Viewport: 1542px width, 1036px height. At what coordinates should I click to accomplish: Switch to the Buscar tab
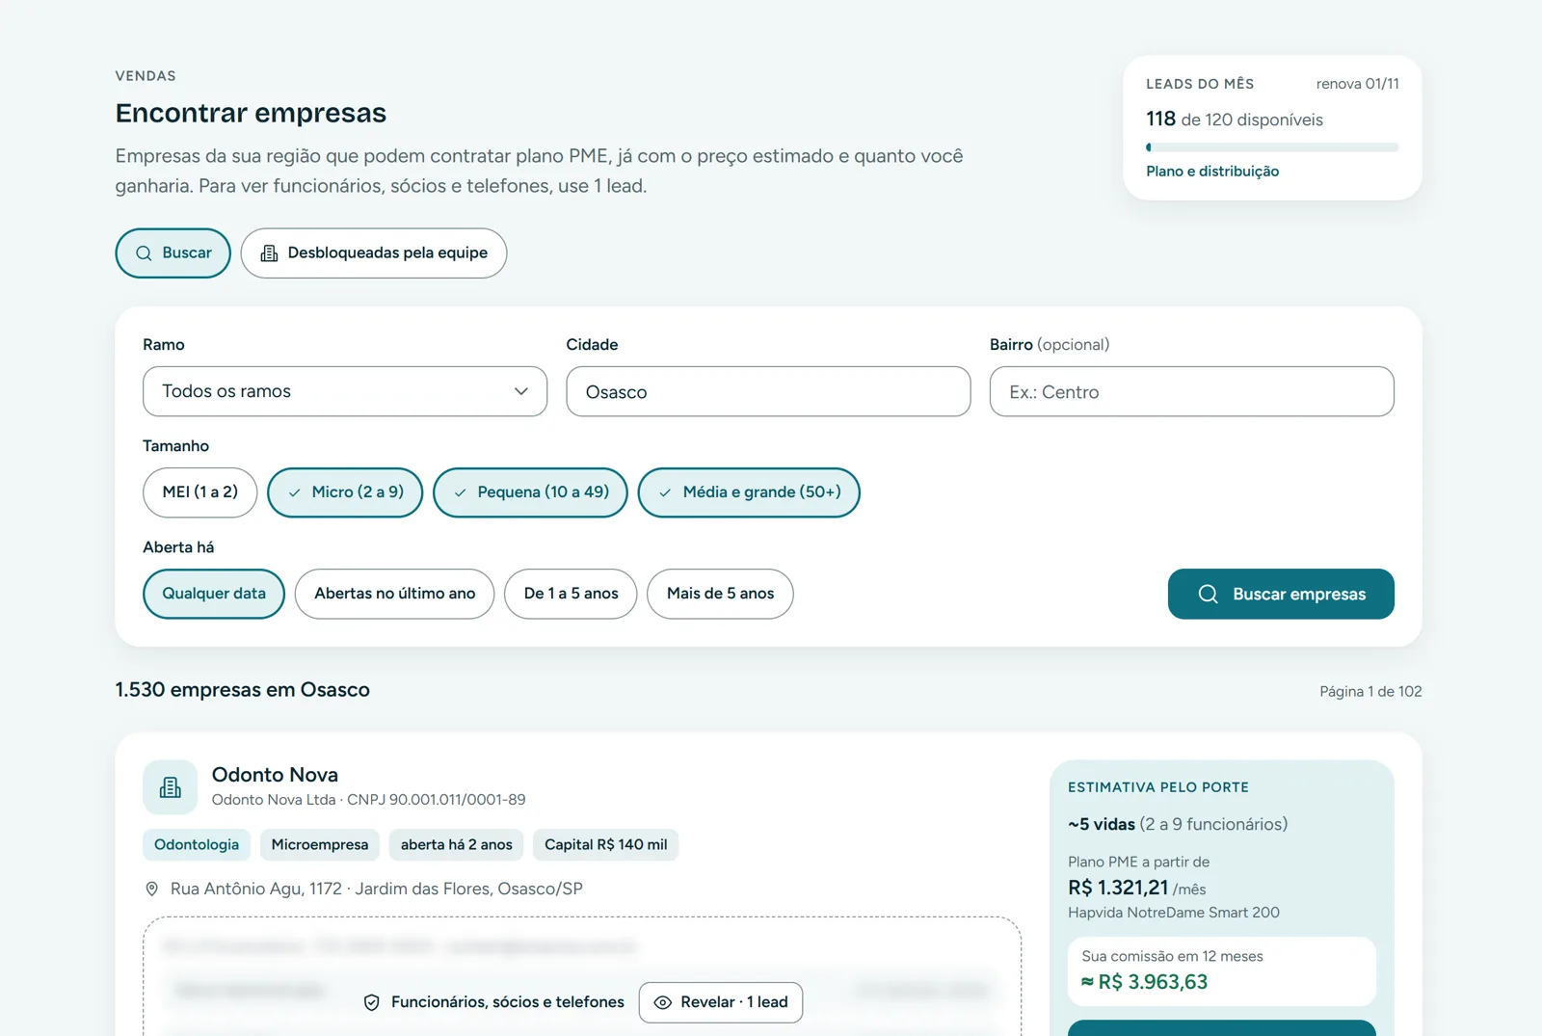coord(173,253)
